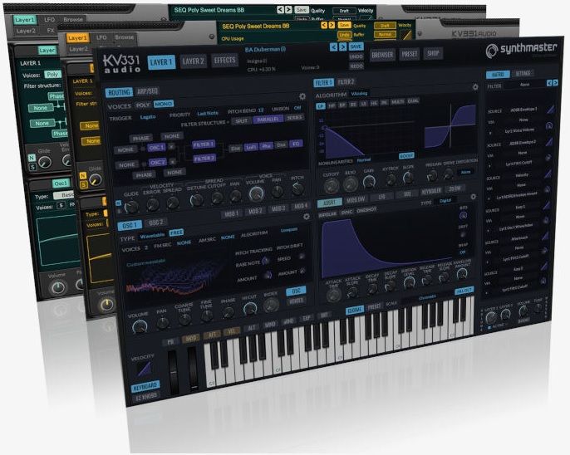Select the LP filter type button
The image size is (570, 455).
[320, 106]
